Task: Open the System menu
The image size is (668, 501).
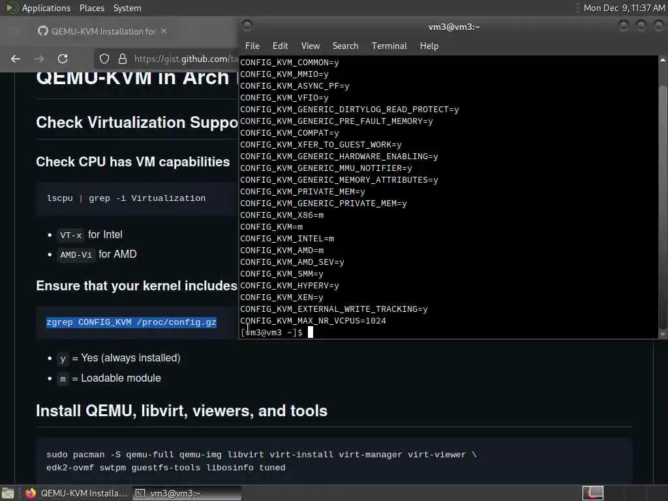Action: [x=127, y=8]
